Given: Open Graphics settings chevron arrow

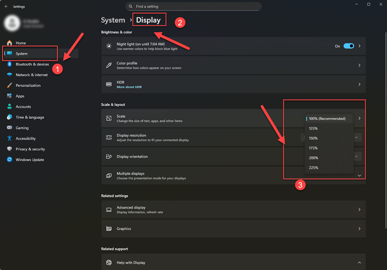Looking at the screenshot, I should pyautogui.click(x=359, y=229).
